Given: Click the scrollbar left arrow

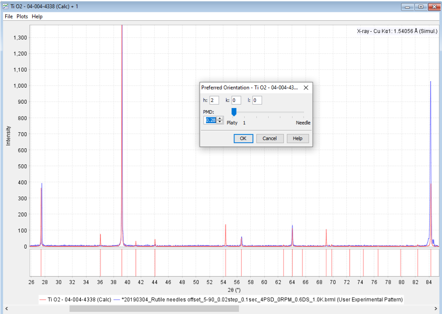Looking at the screenshot, I should 7,309.
